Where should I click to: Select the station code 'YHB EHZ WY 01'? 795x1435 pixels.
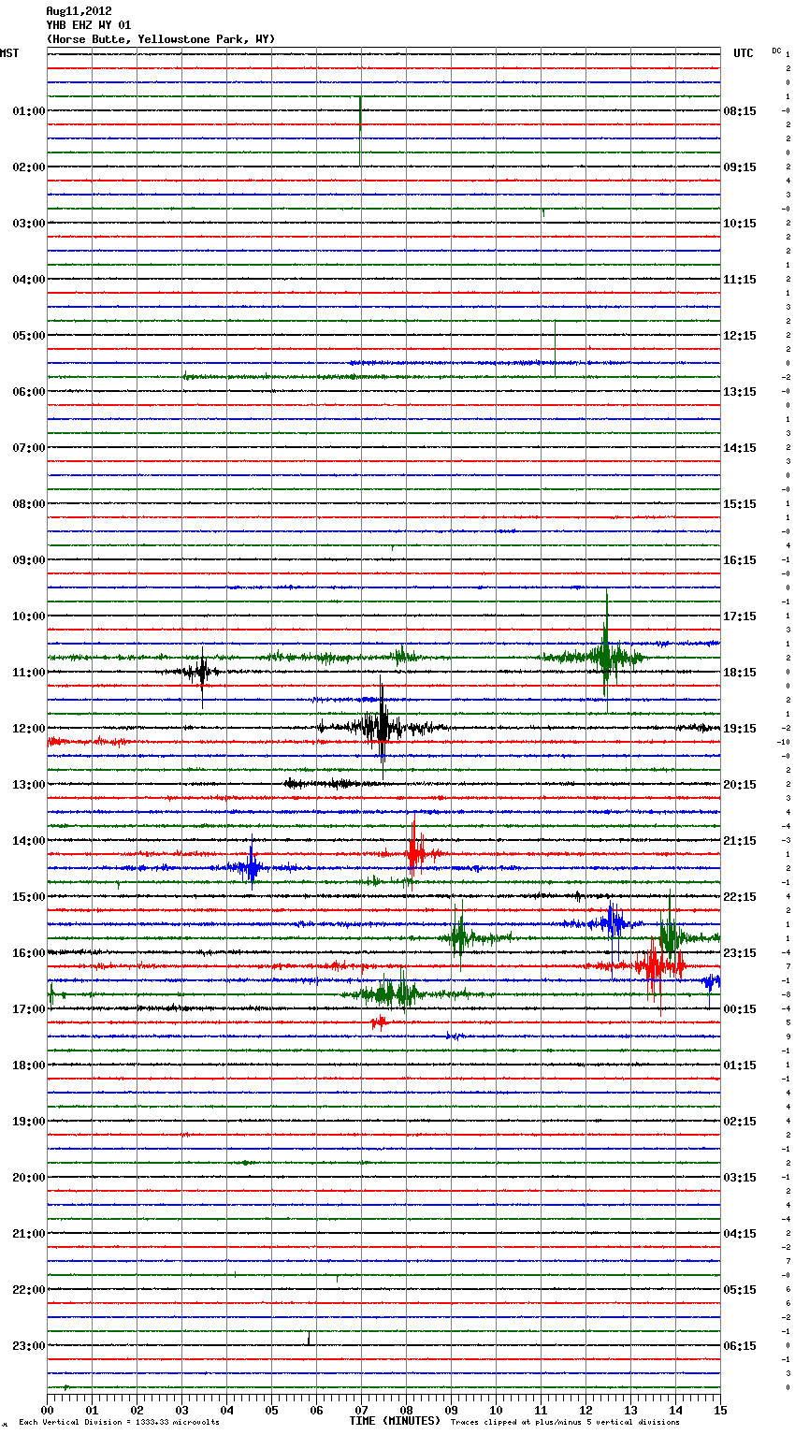coord(89,25)
